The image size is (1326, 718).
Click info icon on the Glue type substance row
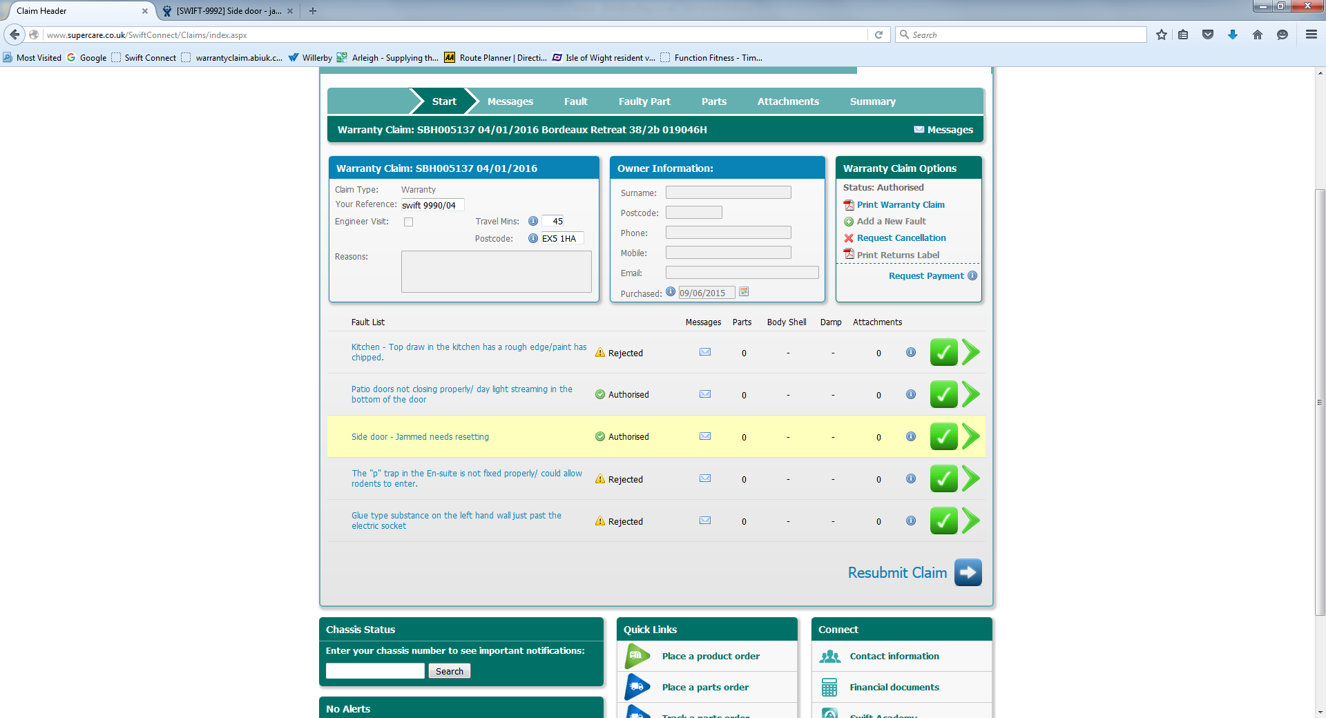[x=911, y=521]
